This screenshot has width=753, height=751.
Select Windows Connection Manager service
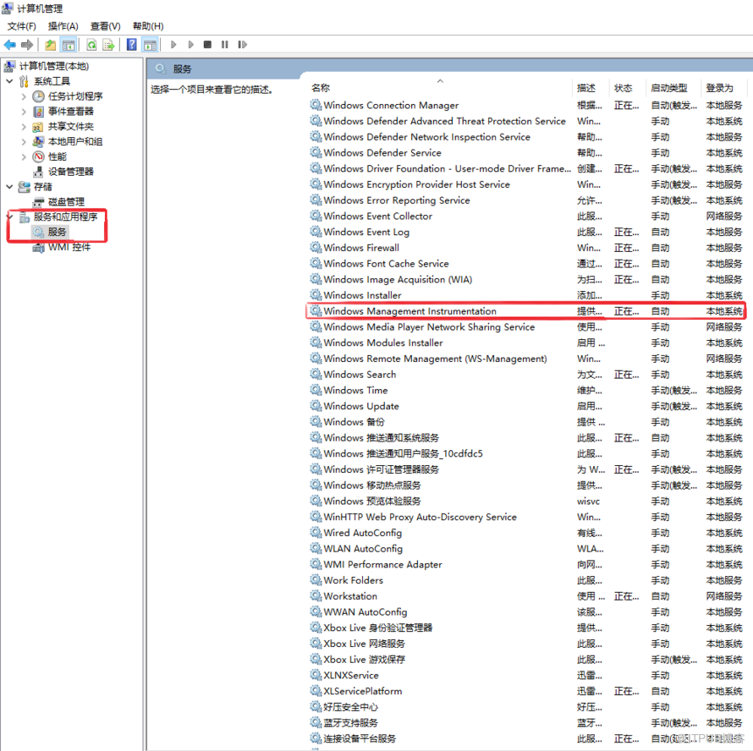click(526, 105)
